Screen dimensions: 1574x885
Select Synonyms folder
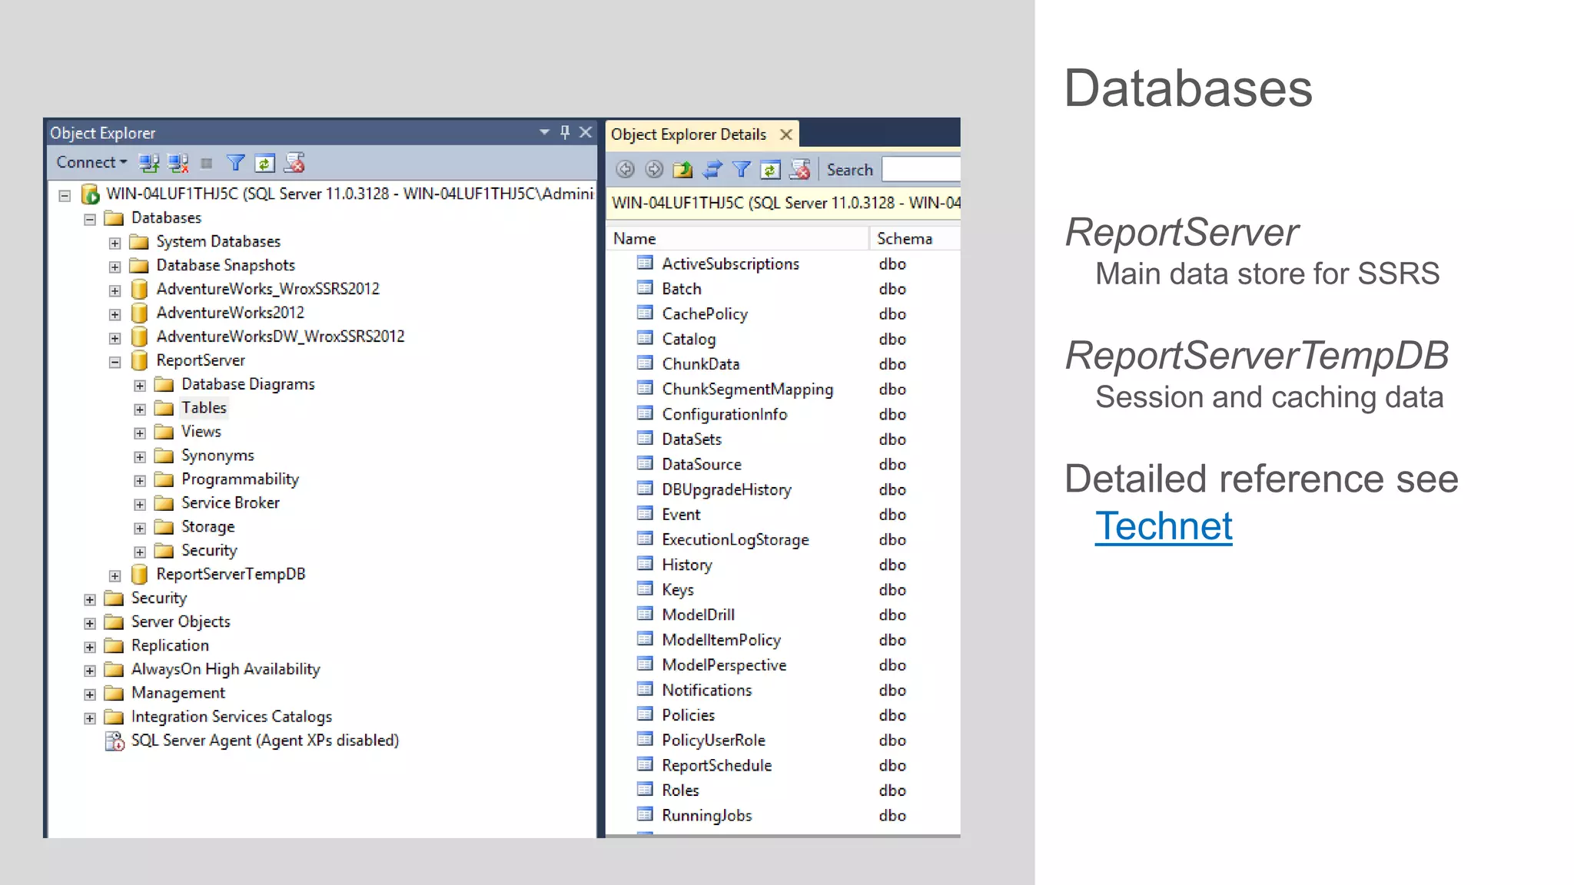(218, 456)
